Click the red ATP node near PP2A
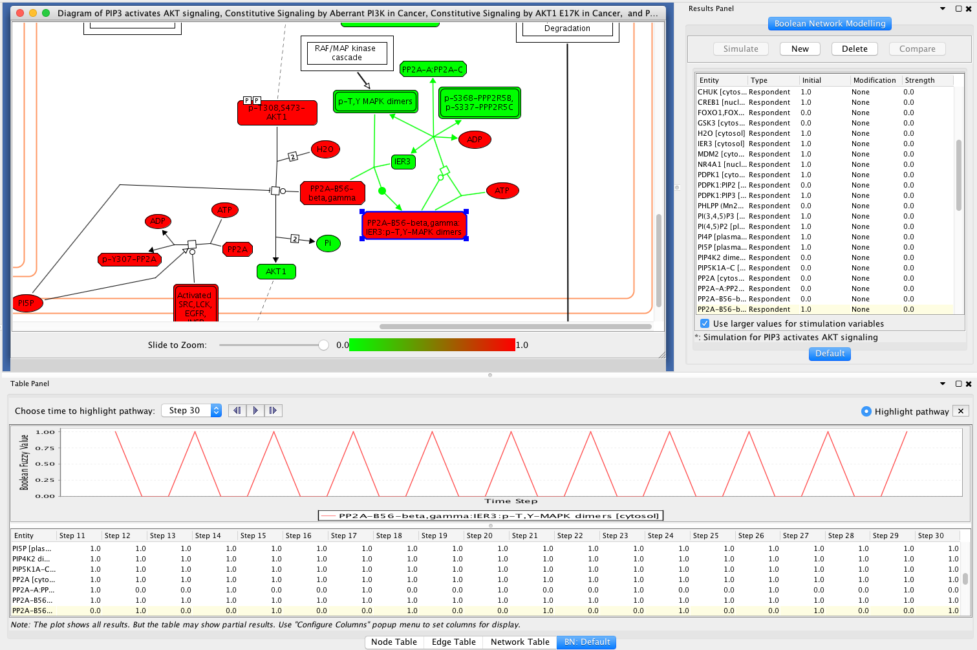This screenshot has width=977, height=650. [x=224, y=210]
